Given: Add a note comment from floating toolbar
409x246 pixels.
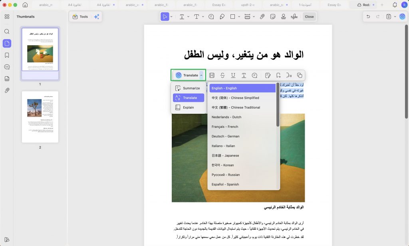Looking at the screenshot, I should coord(254,75).
